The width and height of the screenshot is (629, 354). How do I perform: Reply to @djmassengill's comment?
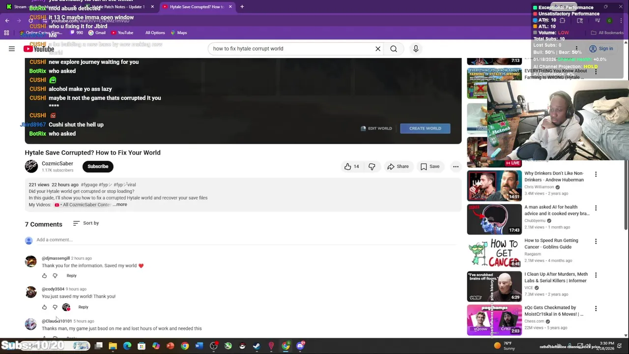point(71,276)
